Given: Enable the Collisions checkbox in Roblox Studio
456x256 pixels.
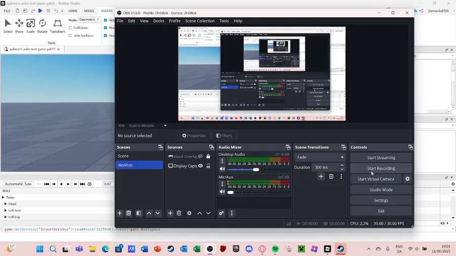Looking at the screenshot, I should coord(70,28).
